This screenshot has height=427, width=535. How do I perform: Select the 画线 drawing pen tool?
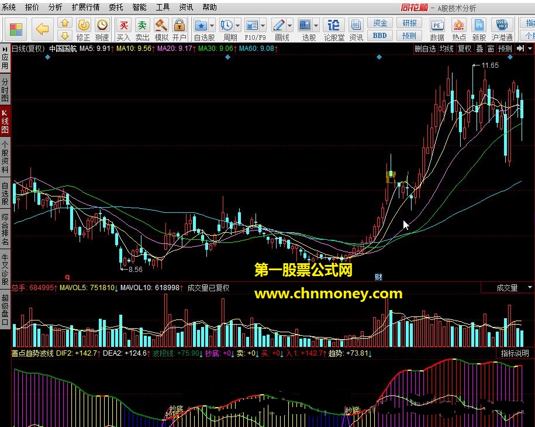[279, 26]
